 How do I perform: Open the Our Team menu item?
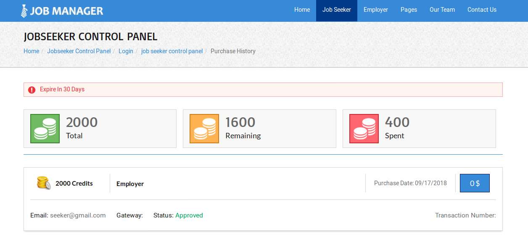pyautogui.click(x=442, y=10)
